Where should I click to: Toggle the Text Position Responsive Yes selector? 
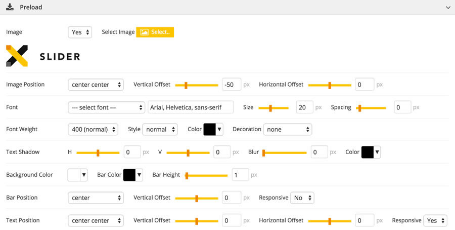tap(435, 221)
